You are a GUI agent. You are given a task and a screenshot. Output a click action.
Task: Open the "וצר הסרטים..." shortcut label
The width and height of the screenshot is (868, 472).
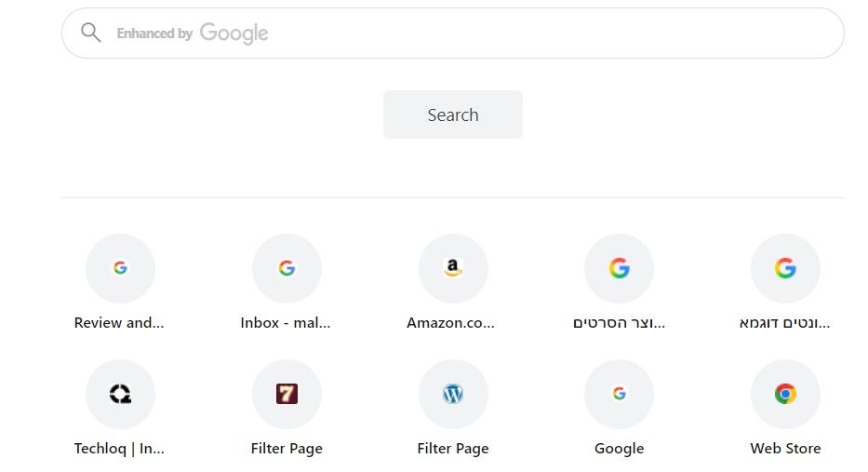point(619,323)
